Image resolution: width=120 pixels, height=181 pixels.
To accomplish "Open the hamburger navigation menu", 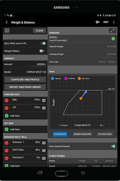I will pyautogui.click(x=6, y=22).
